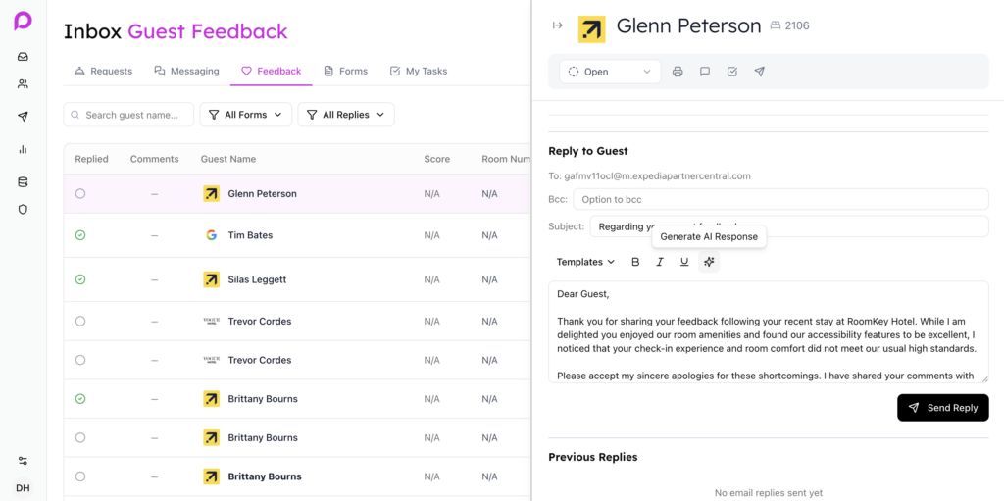This screenshot has width=1004, height=501.
Task: Open the comment bubble icon in guest toolbar
Action: (705, 72)
